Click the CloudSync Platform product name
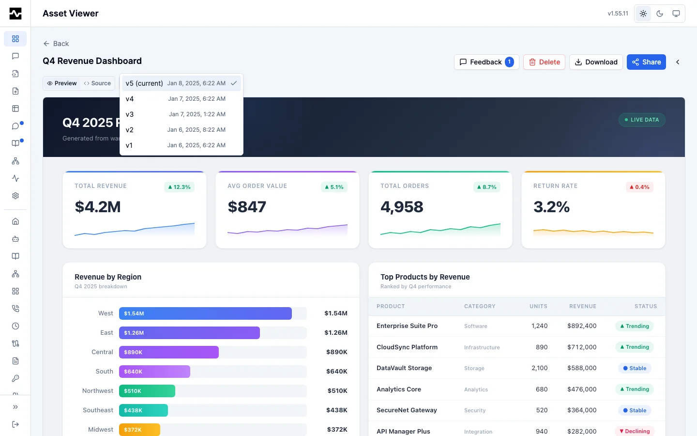 pos(407,347)
